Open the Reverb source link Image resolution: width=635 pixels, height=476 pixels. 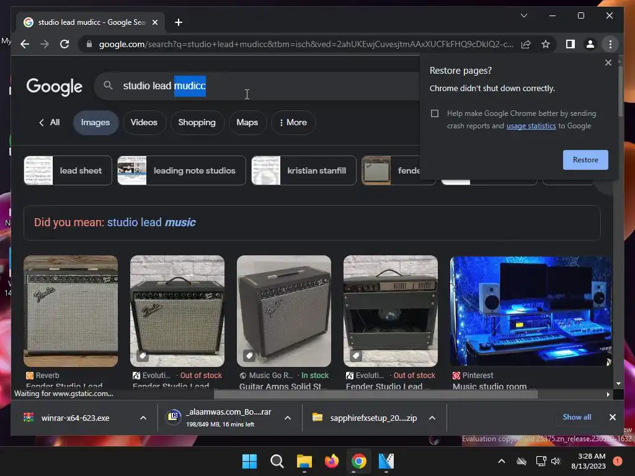(x=43, y=375)
